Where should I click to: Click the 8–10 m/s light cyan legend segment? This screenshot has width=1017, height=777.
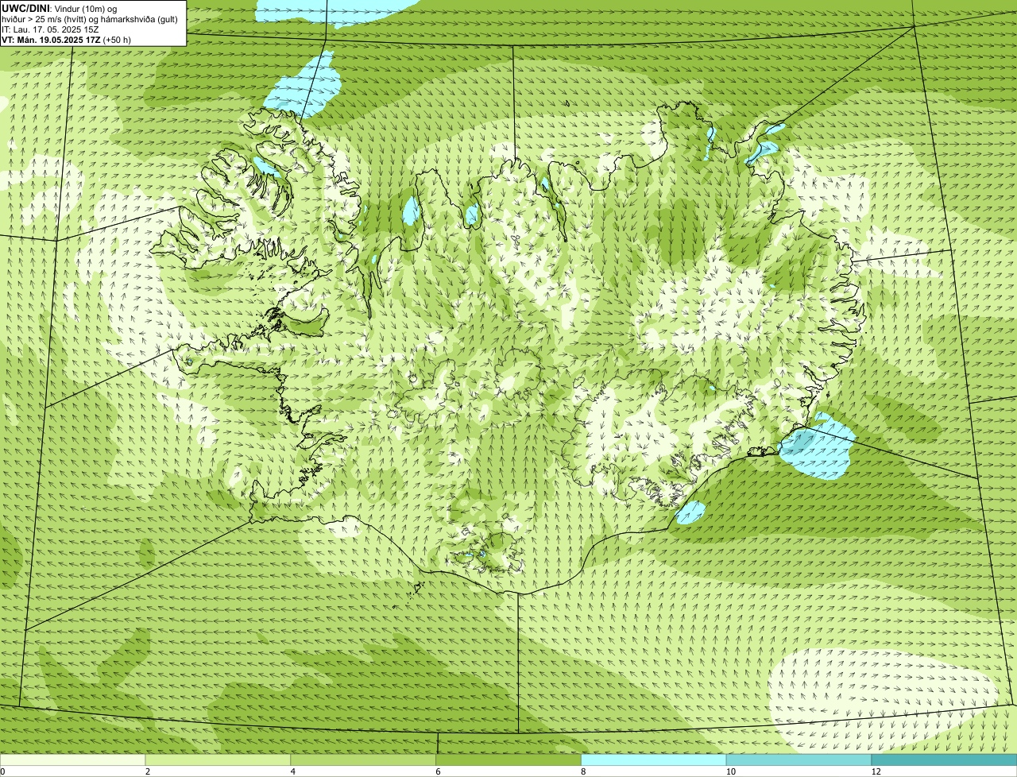[x=654, y=760]
